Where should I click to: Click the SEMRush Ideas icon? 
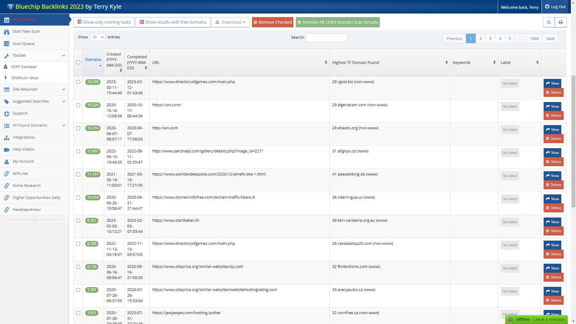pyautogui.click(x=6, y=77)
